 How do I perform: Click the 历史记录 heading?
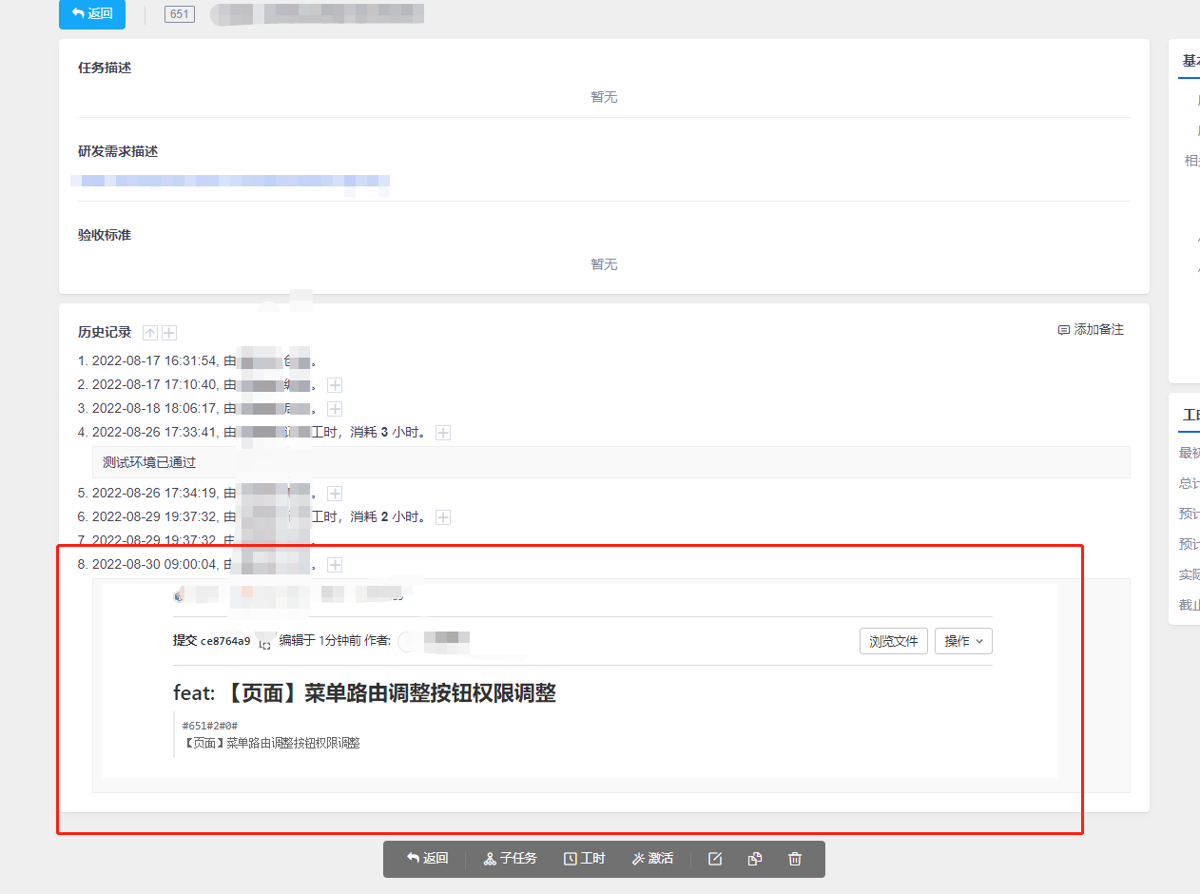tap(105, 333)
